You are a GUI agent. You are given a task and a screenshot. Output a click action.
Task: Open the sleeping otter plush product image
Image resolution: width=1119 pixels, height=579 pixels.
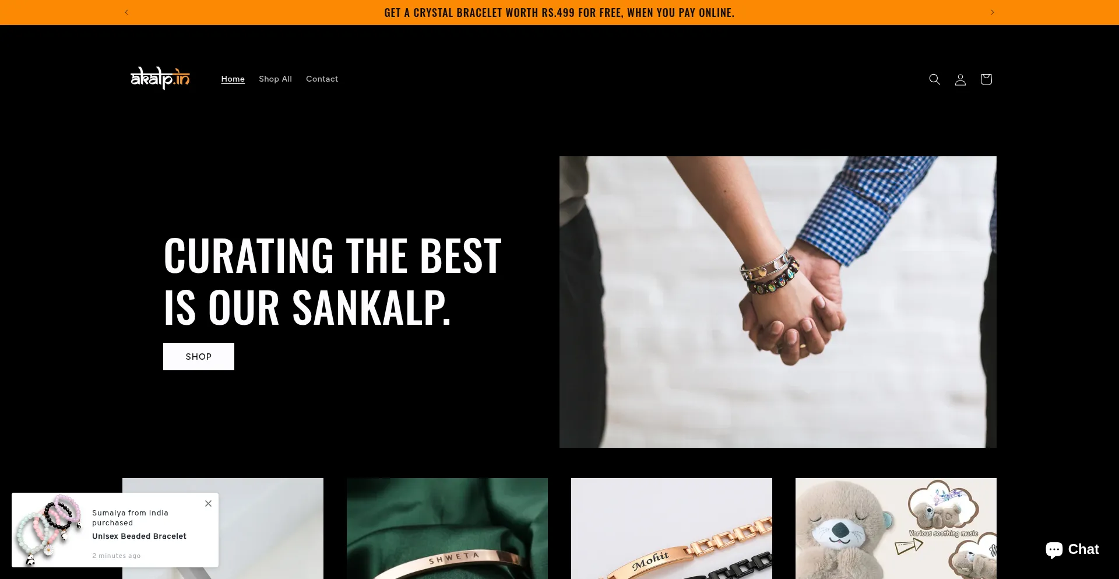click(896, 528)
